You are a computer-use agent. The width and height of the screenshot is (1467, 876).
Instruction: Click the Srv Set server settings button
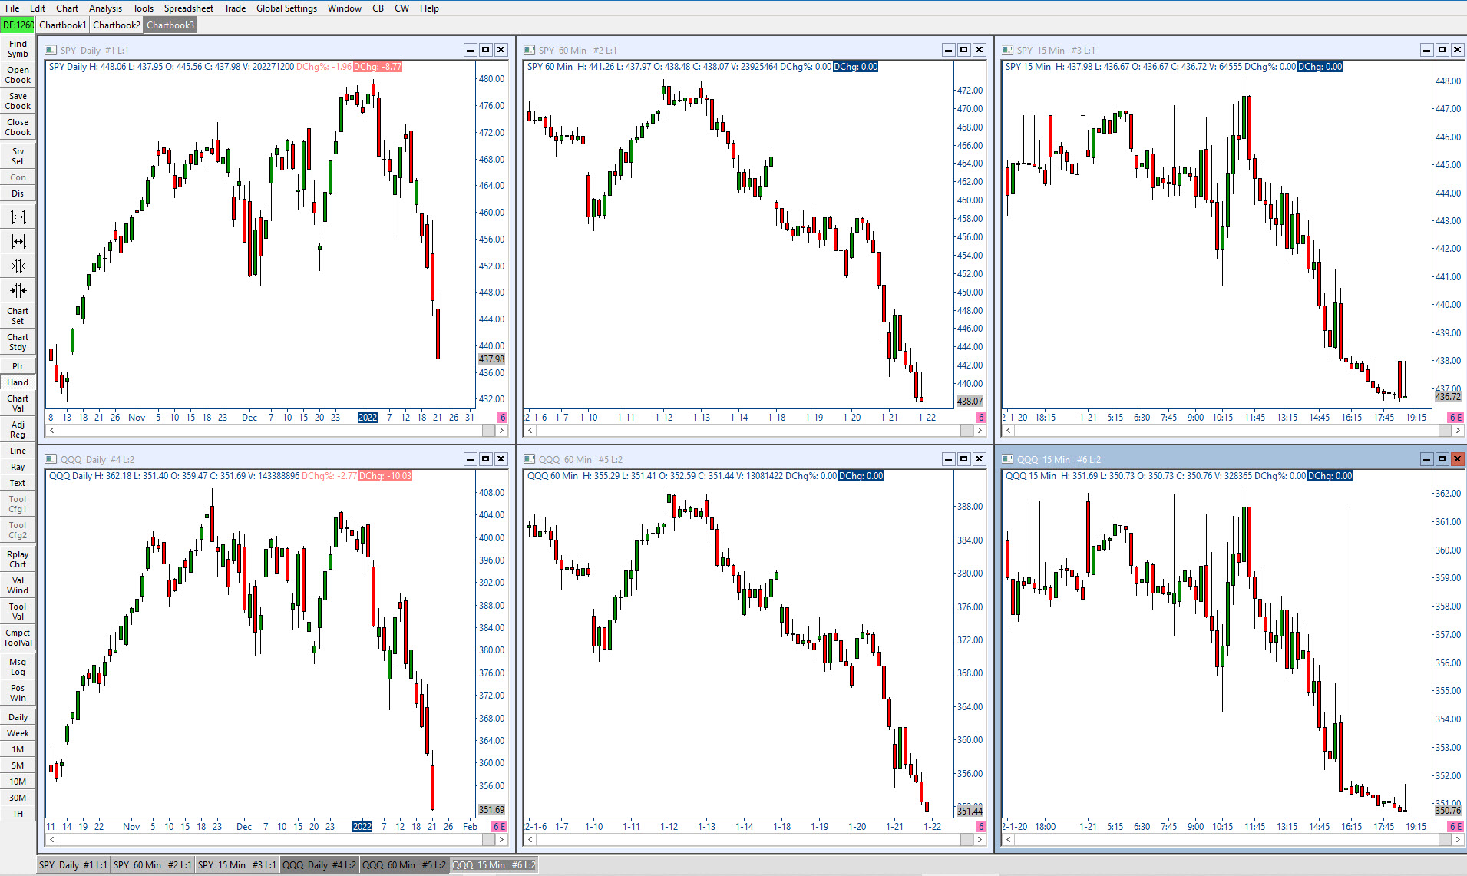coord(18,156)
